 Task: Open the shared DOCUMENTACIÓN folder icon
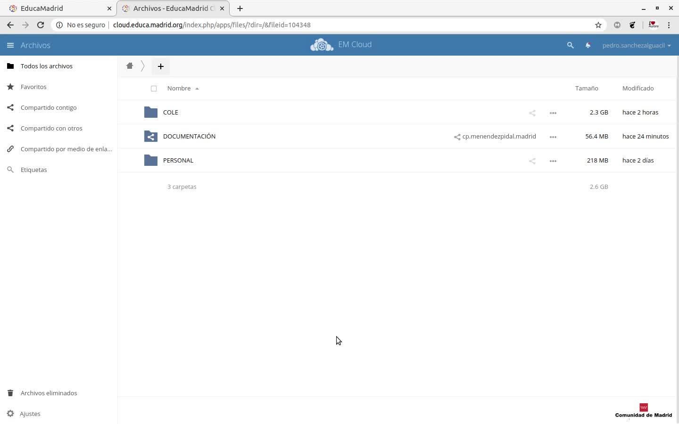151,136
